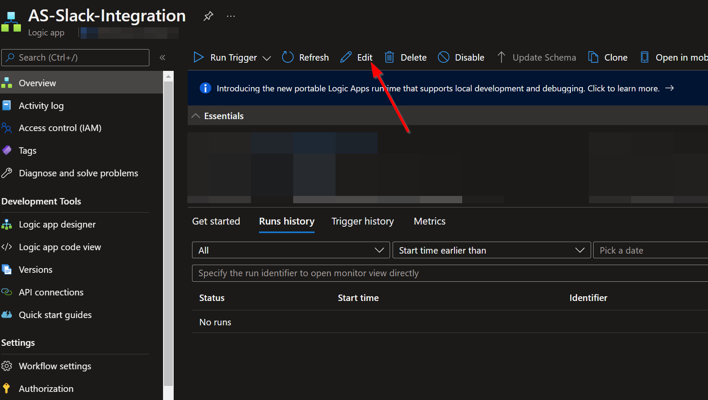Click the sidebar scrollbar up arrow
This screenshot has height=400, width=708.
click(x=168, y=76)
